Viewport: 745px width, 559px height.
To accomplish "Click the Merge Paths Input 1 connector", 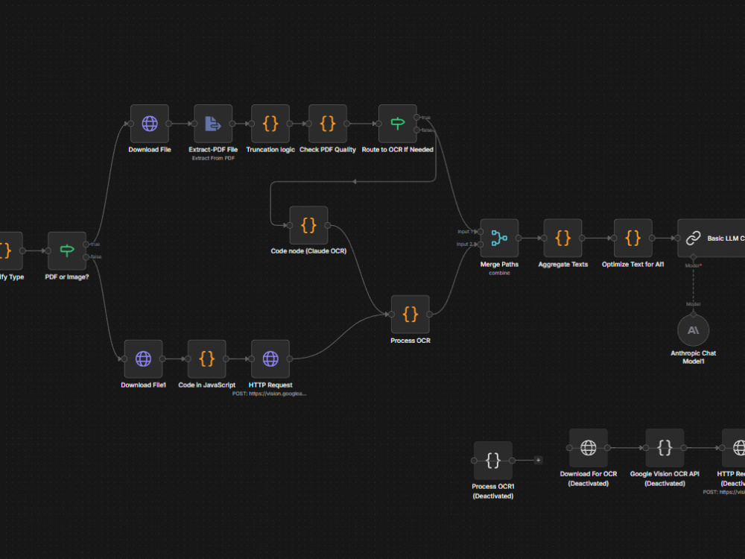I will (x=481, y=232).
